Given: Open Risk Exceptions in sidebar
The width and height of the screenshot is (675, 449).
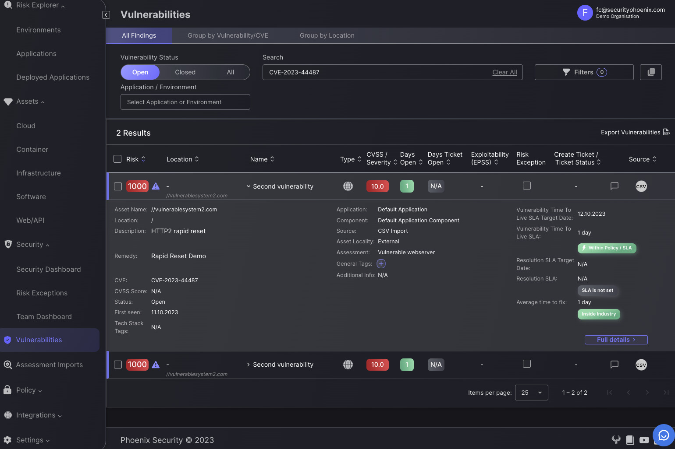Looking at the screenshot, I should pos(42,293).
